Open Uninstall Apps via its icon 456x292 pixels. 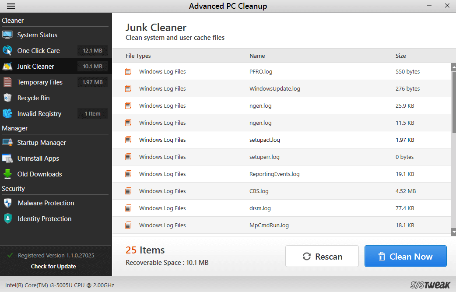point(7,158)
